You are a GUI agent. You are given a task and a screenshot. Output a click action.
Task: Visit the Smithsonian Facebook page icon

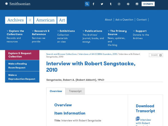point(94,4)
